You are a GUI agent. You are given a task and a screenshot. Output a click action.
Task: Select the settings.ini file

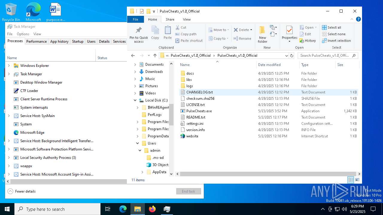coord(195,124)
